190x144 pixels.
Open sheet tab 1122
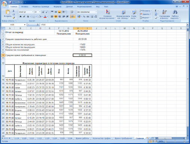coord(39,138)
